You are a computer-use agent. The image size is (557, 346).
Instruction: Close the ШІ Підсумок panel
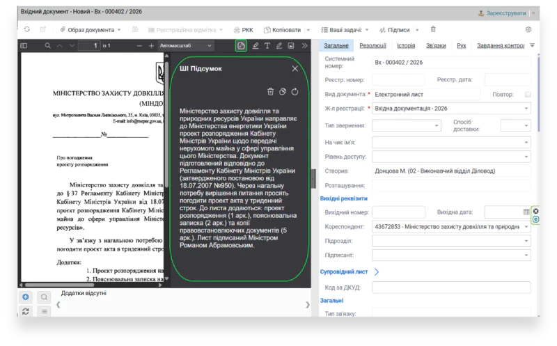tap(295, 68)
